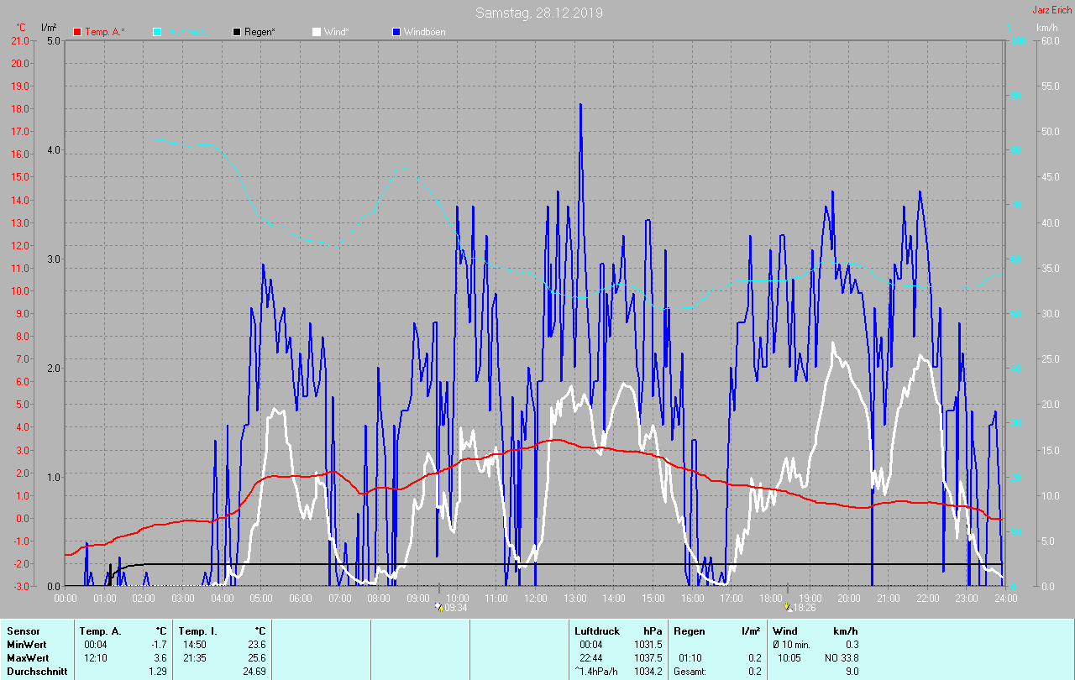This screenshot has height=680, width=1075.
Task: Click the '21.0' temperature axis value
Action: point(20,41)
